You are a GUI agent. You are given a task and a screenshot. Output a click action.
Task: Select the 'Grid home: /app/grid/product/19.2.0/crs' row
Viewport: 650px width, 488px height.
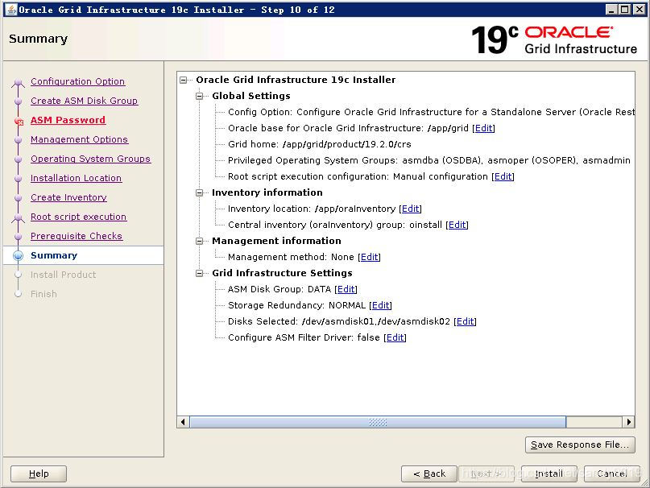tap(320, 144)
